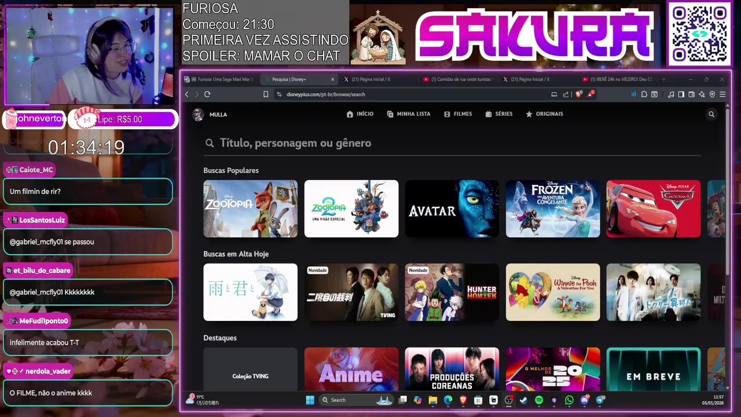741x417 pixels.
Task: Open the Brave wallet icon
Action: click(691, 94)
